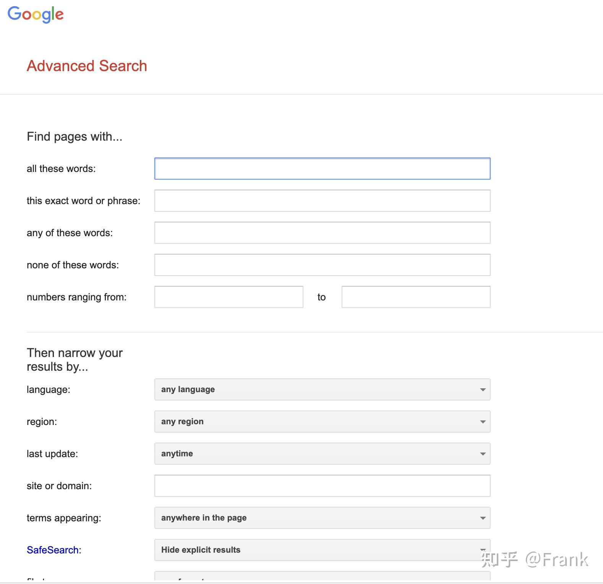Click the Advanced Search heading

point(87,66)
